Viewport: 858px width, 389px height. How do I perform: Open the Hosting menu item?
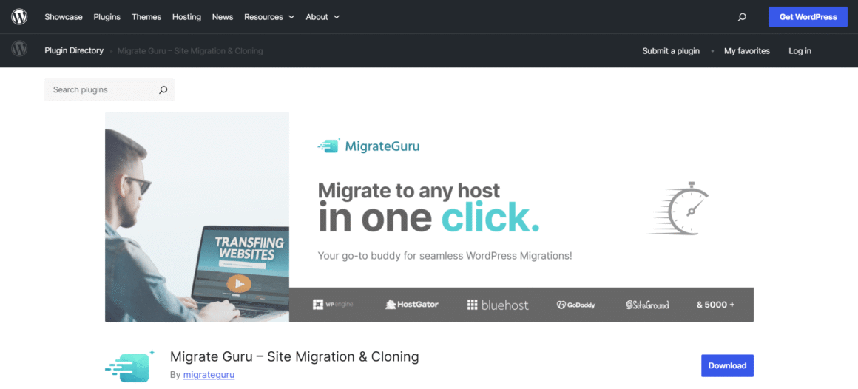coord(186,17)
